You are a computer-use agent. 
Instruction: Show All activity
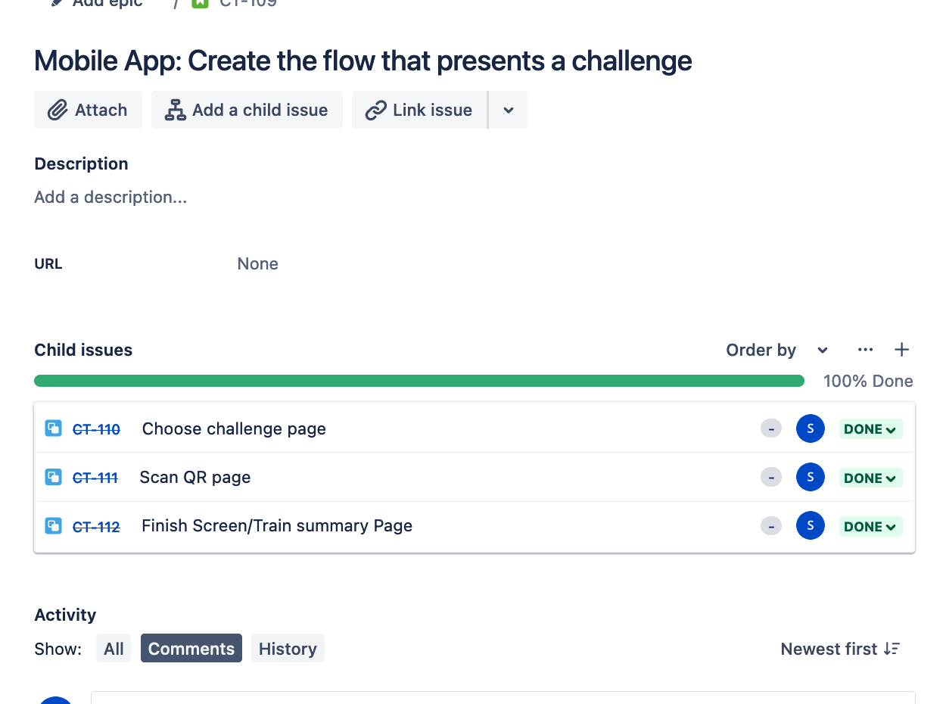pyautogui.click(x=114, y=649)
